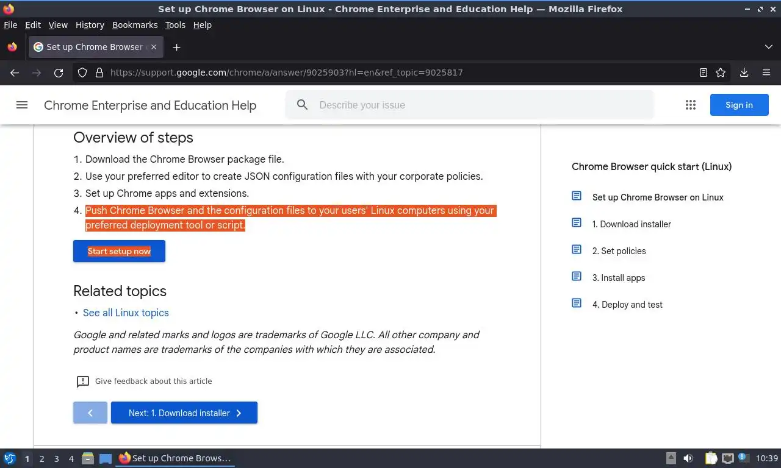The image size is (781, 468).
Task: Open the Tools menu
Action: click(175, 25)
